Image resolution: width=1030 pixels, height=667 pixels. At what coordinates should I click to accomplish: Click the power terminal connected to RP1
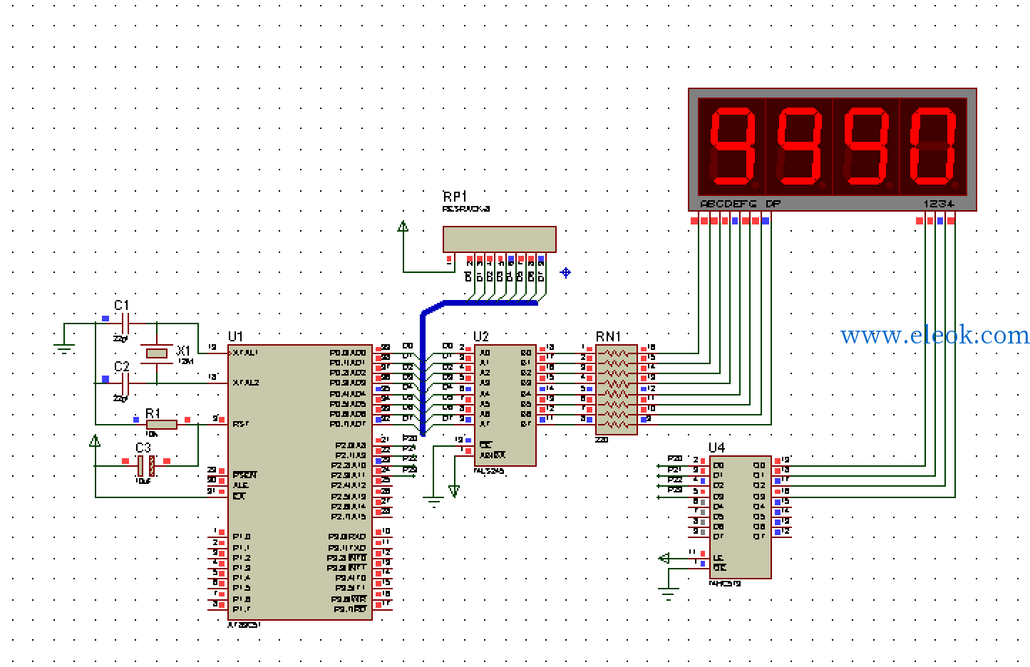coord(403,227)
